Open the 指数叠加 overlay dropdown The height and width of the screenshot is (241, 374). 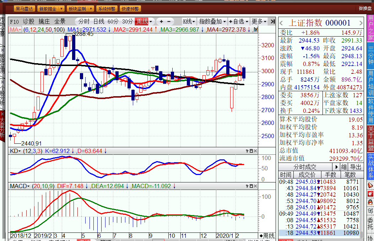(x=212, y=22)
